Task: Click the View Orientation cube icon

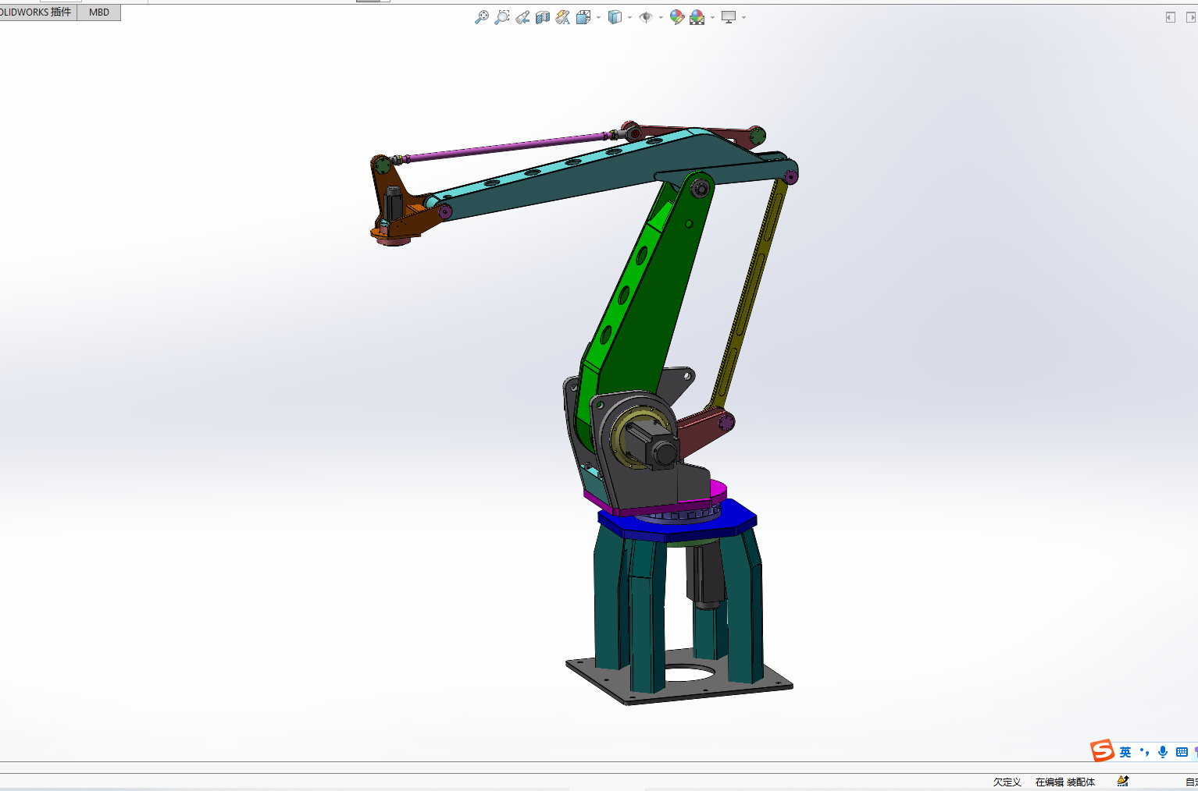Action: point(583,17)
